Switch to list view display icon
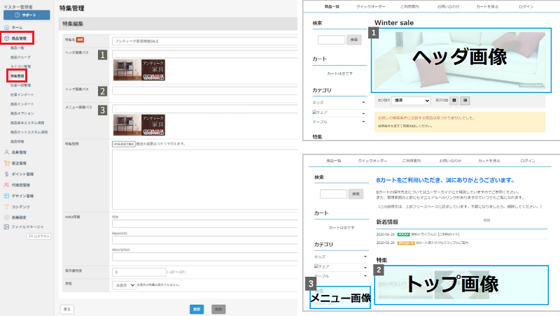The image size is (560, 316). [465, 101]
